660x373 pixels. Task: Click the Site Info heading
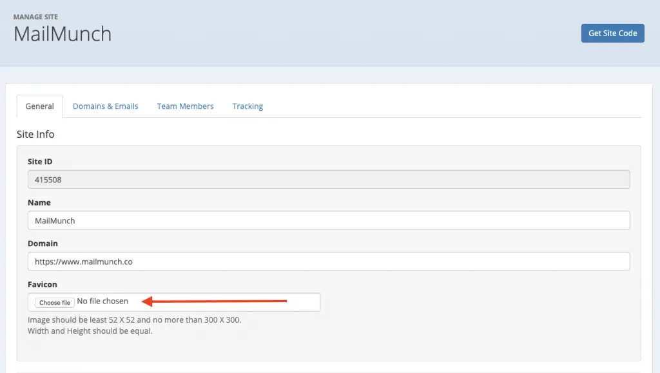(x=35, y=134)
